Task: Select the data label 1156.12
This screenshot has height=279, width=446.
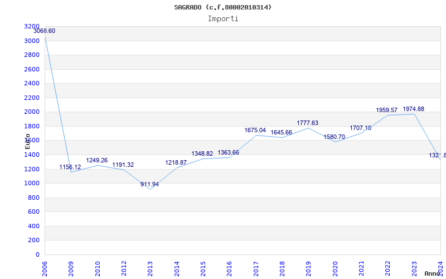Action: click(x=70, y=167)
